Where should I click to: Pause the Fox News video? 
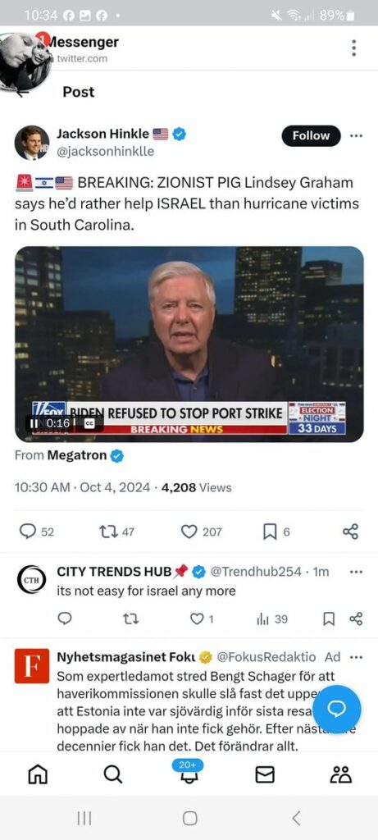[x=34, y=423]
